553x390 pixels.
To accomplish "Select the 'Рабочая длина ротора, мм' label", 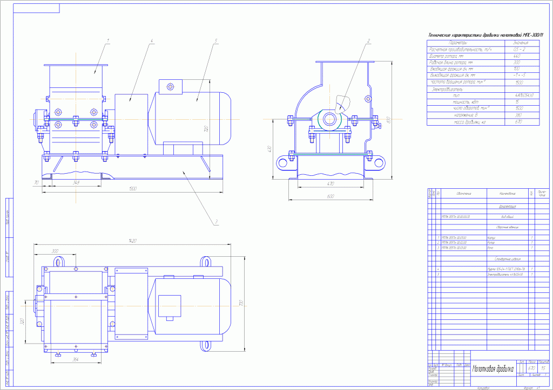I will [451, 63].
